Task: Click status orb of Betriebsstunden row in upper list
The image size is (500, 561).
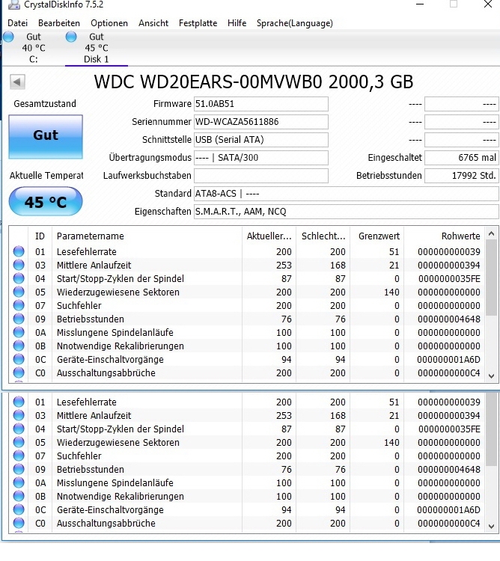Action: [19, 319]
